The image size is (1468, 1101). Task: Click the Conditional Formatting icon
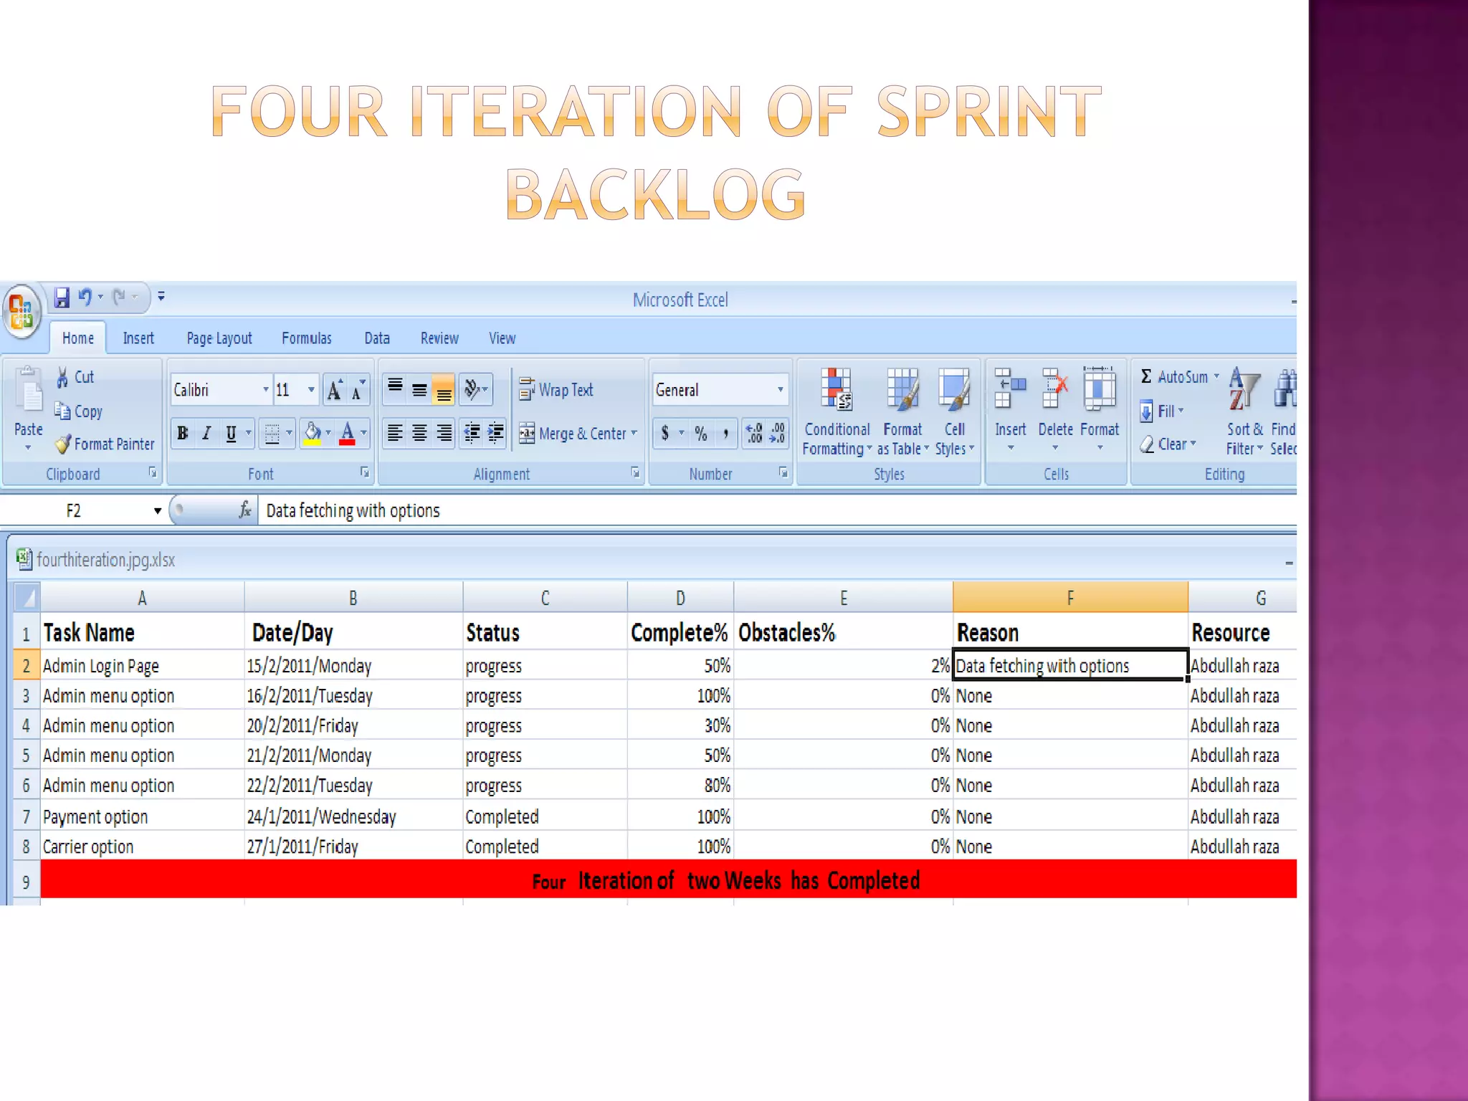point(836,389)
